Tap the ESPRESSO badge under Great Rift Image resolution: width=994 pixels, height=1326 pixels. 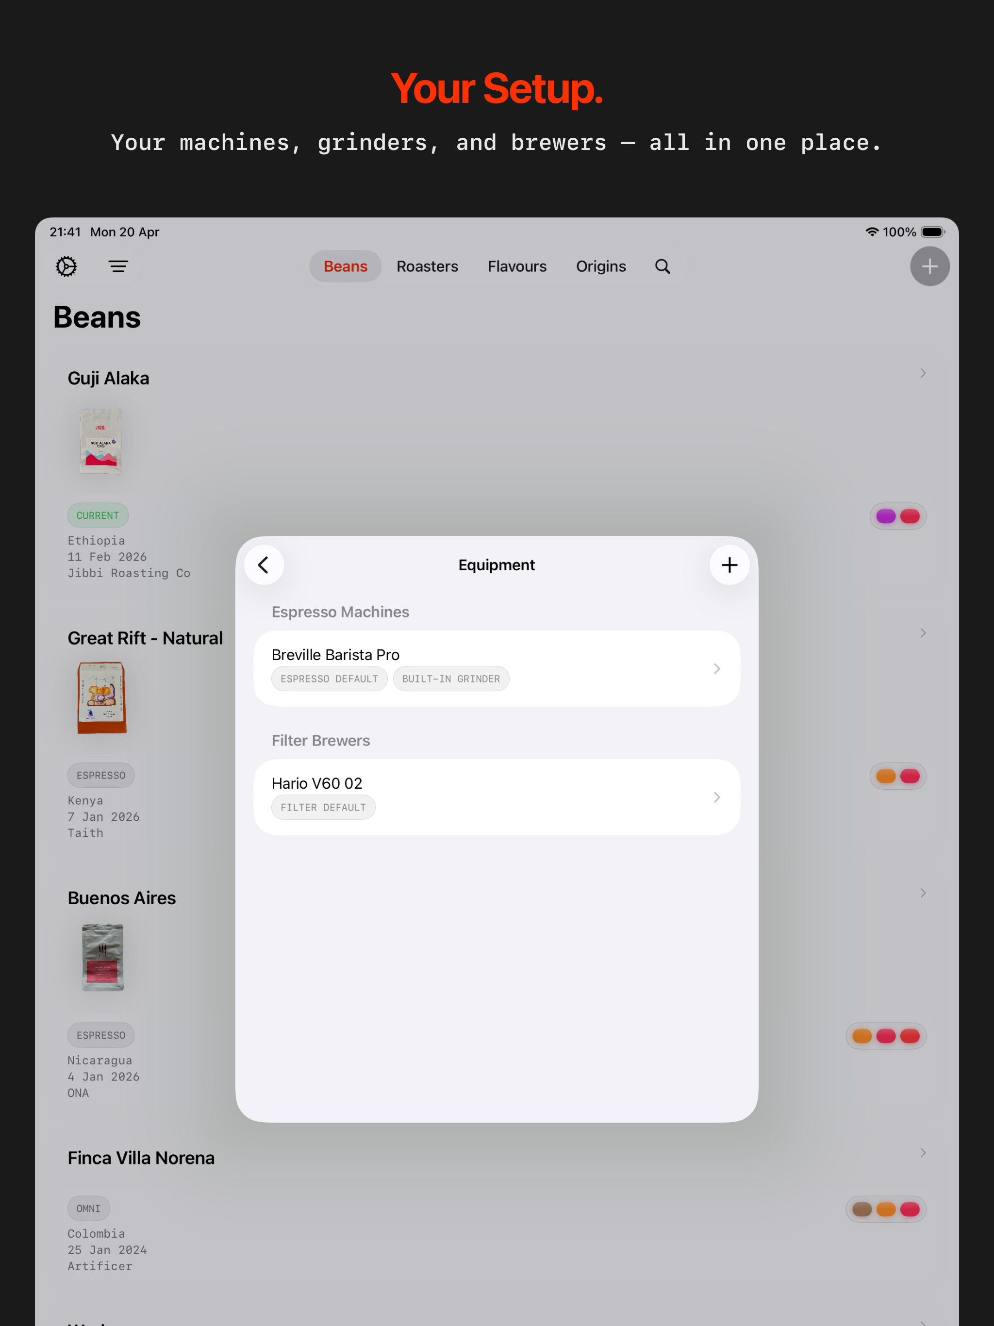[101, 775]
